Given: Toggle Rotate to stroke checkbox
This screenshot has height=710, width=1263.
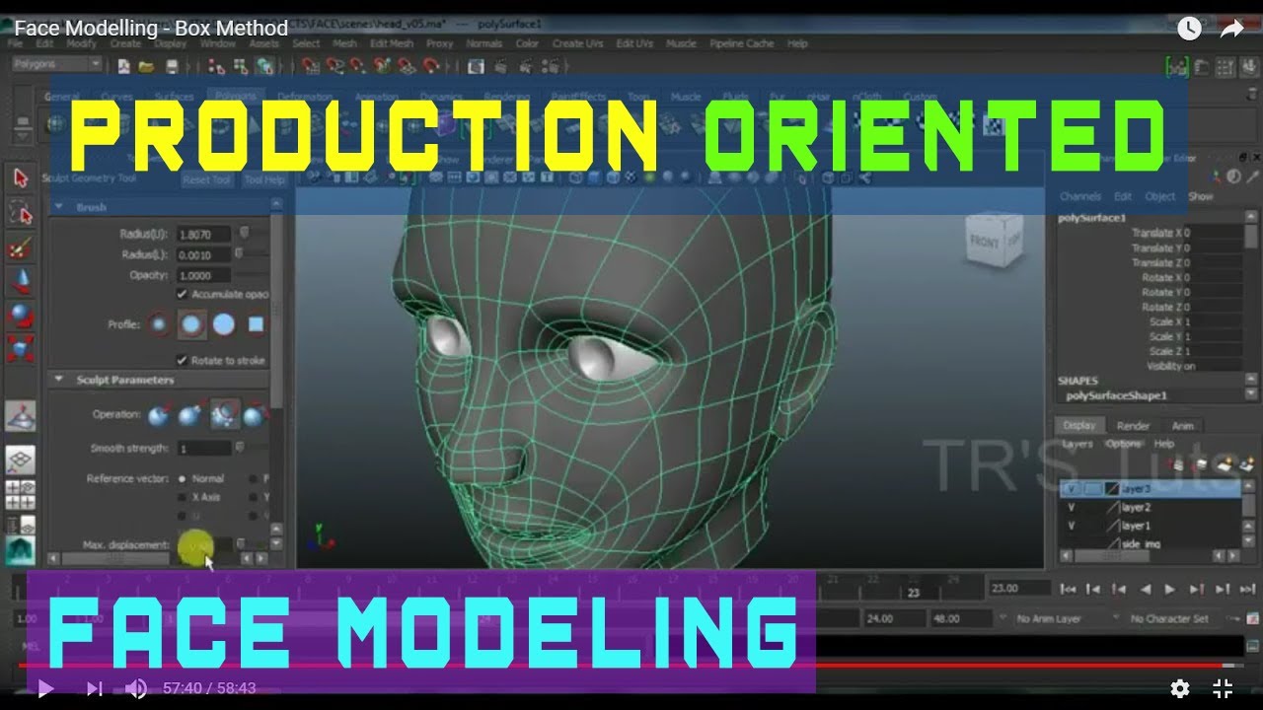Looking at the screenshot, I should coord(182,361).
